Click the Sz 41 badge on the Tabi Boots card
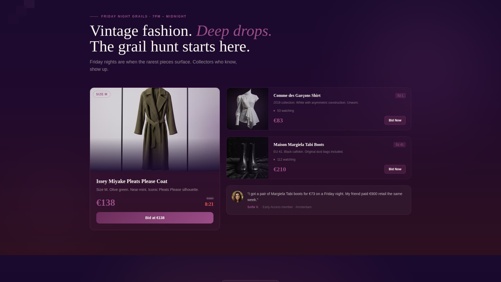Image resolution: width=501 pixels, height=282 pixels. click(399, 144)
